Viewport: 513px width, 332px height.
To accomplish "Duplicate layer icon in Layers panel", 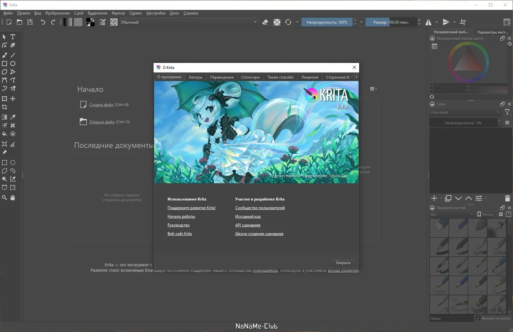I will pos(448,198).
